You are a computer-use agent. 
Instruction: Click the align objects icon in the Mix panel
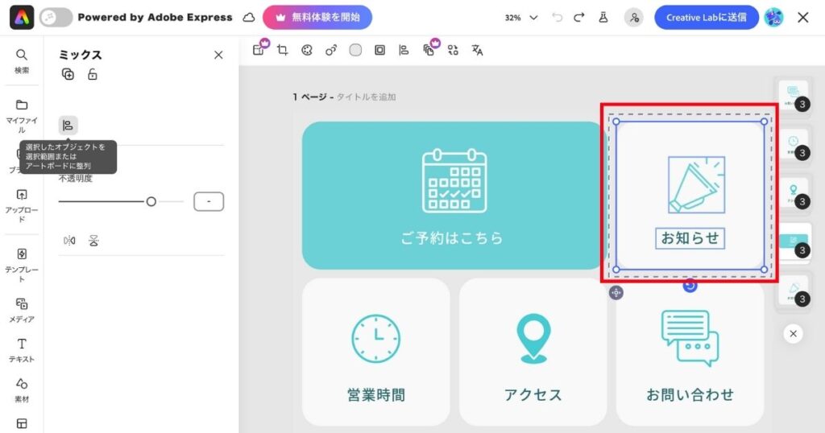68,125
